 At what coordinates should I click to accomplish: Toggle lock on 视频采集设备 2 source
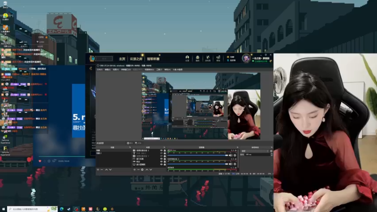click(164, 150)
